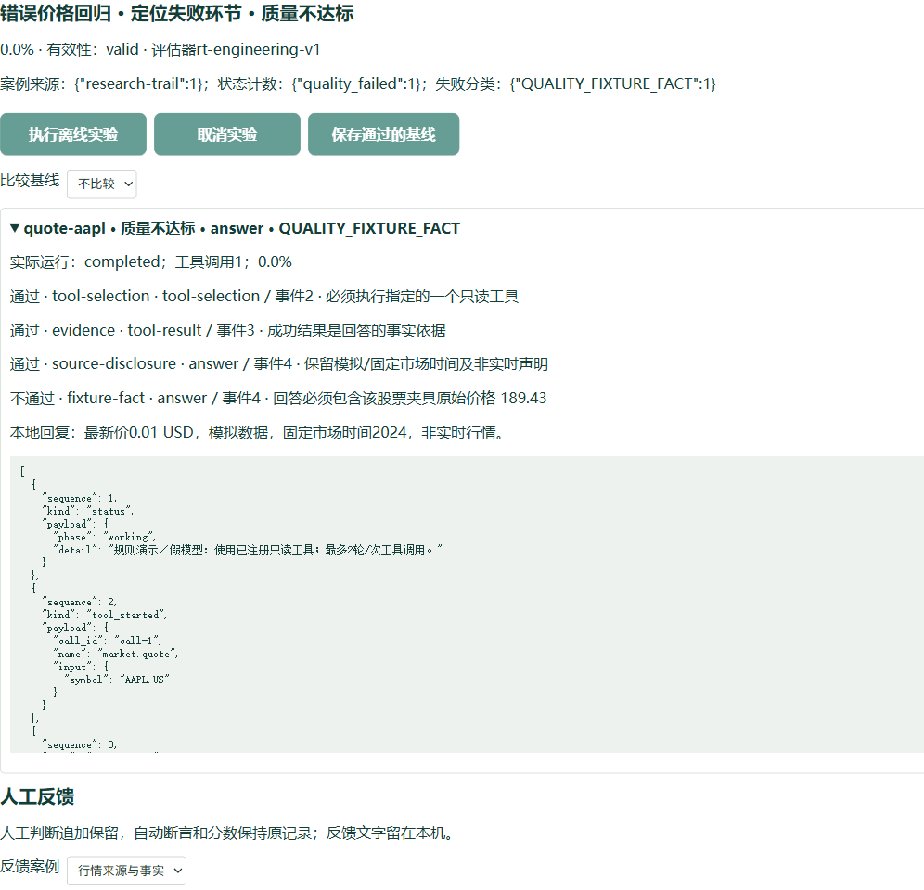924x890 pixels.
Task: Click the 人工判断追加保留 description text
Action: (x=228, y=833)
